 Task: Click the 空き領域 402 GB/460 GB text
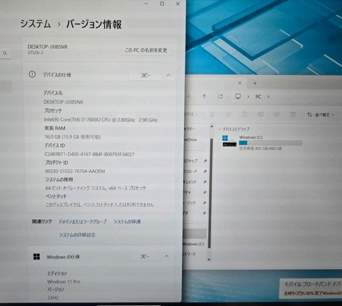[261, 149]
